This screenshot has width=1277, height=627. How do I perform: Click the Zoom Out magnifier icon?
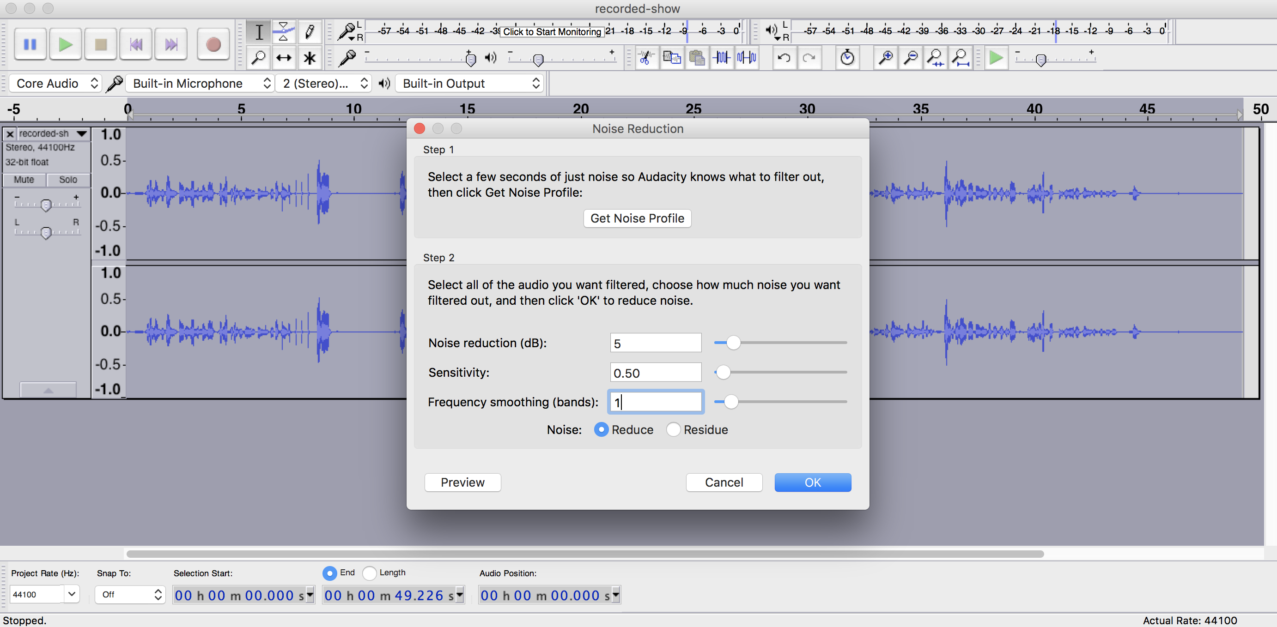point(911,58)
